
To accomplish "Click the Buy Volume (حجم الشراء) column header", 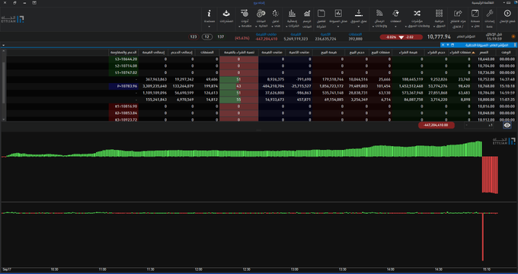I will (x=436, y=53).
